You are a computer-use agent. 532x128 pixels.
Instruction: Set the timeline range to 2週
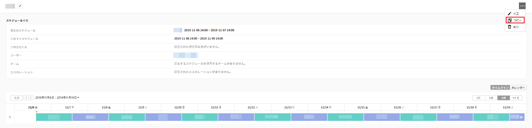503,98
